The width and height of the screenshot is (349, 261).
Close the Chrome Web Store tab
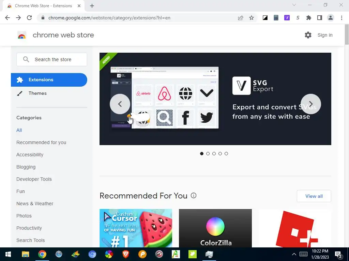point(79,6)
